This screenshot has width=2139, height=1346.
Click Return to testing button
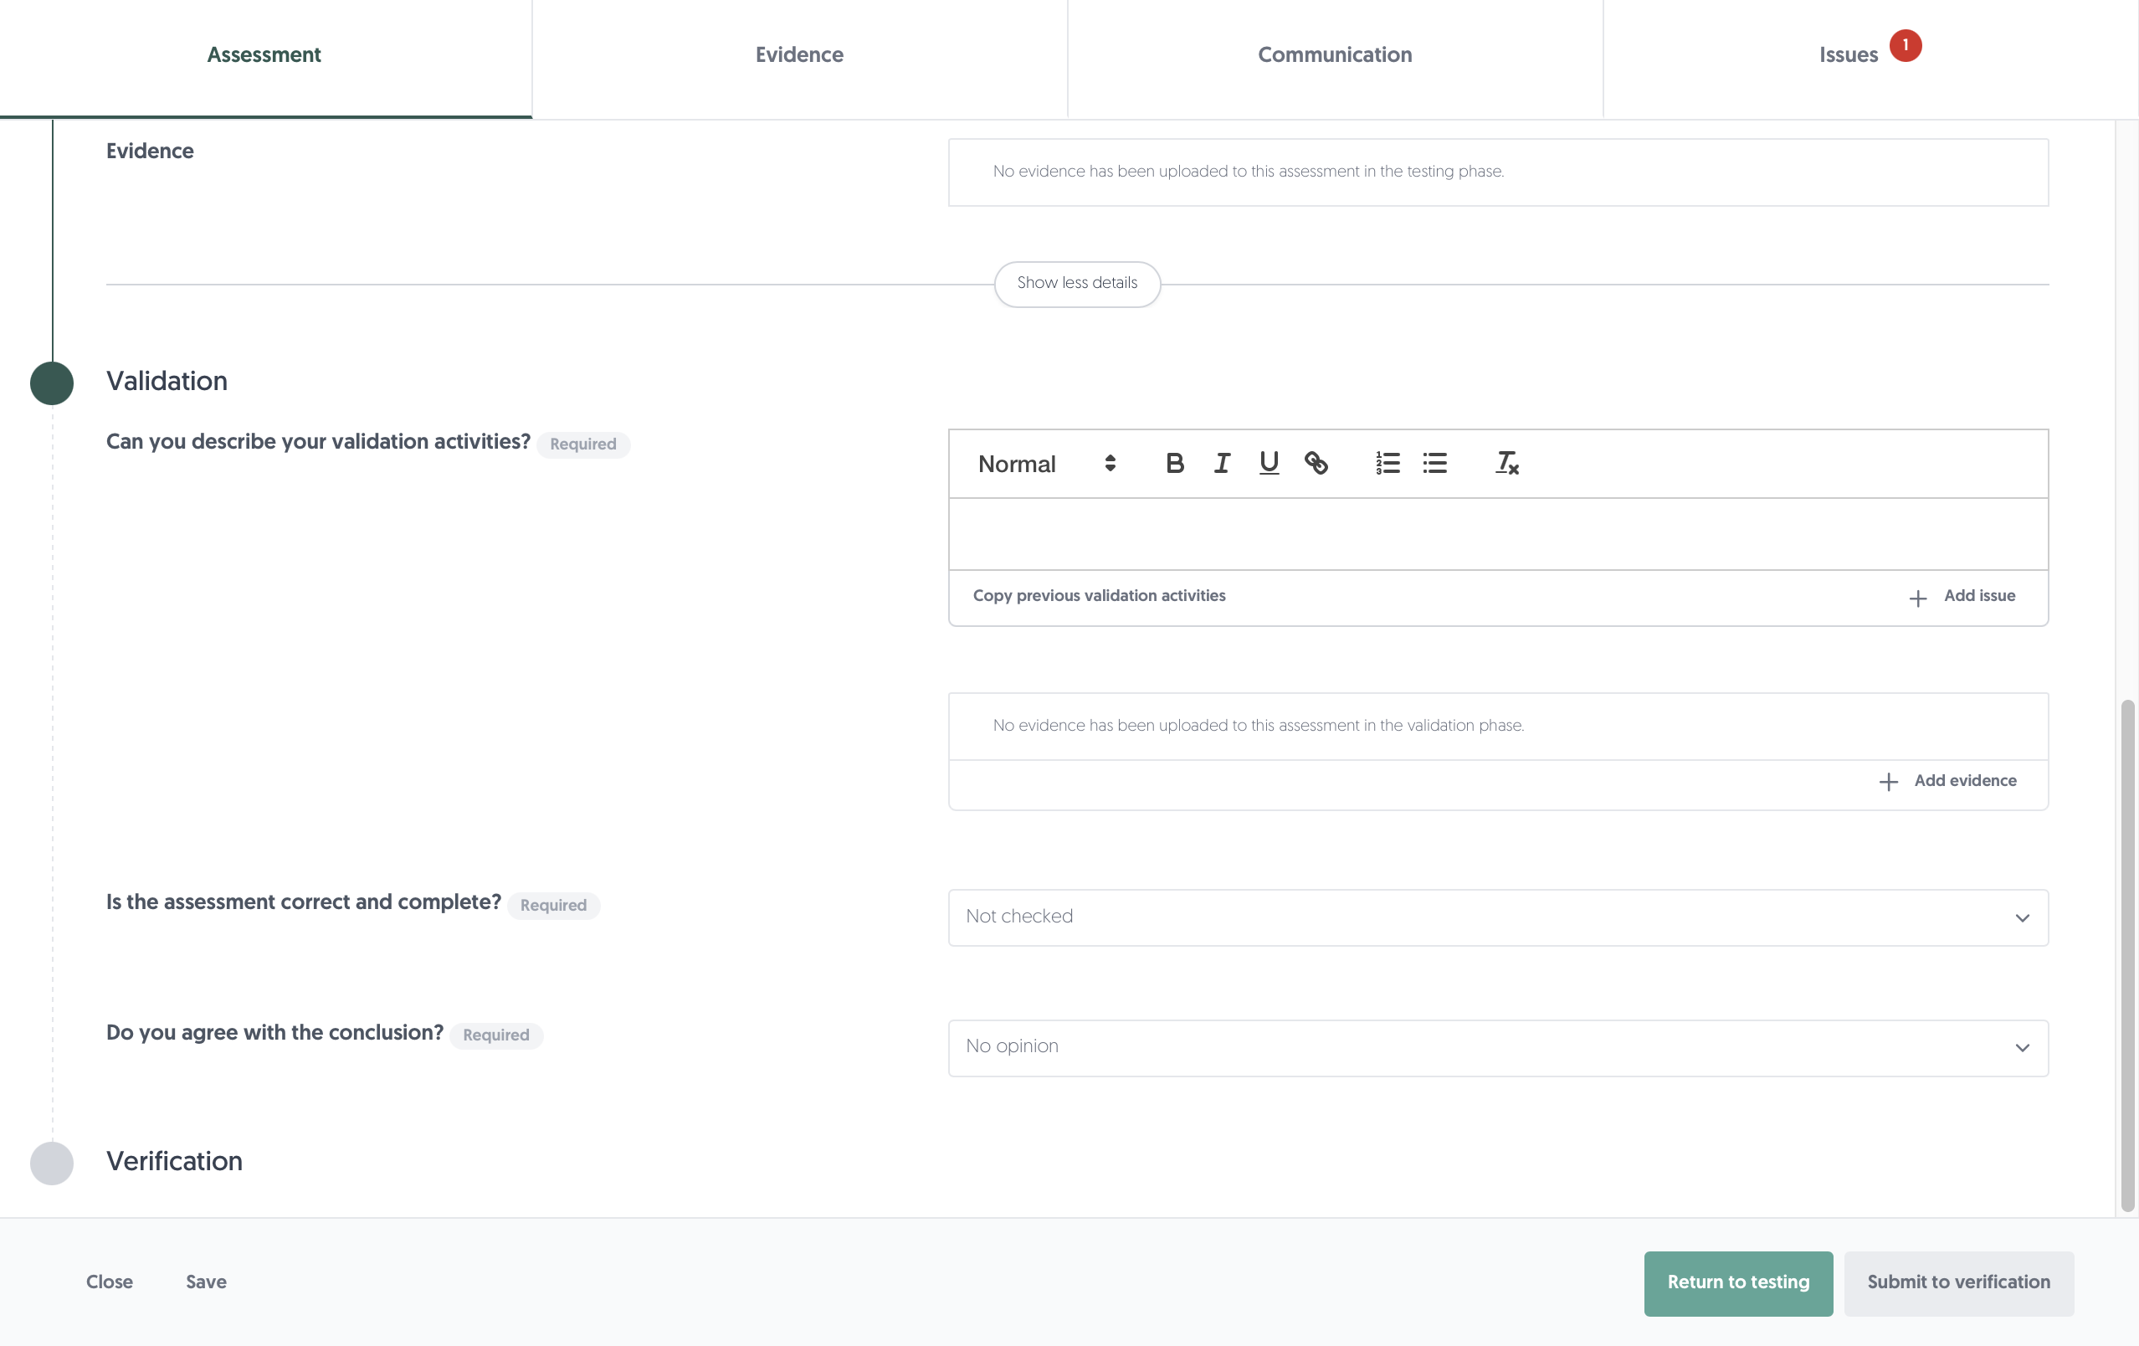click(1737, 1283)
